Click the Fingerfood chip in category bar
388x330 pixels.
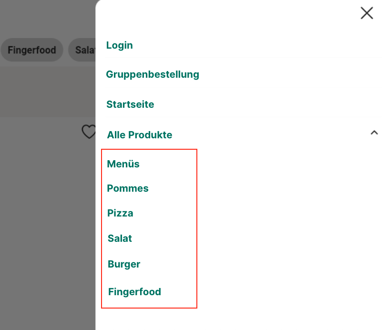(32, 50)
